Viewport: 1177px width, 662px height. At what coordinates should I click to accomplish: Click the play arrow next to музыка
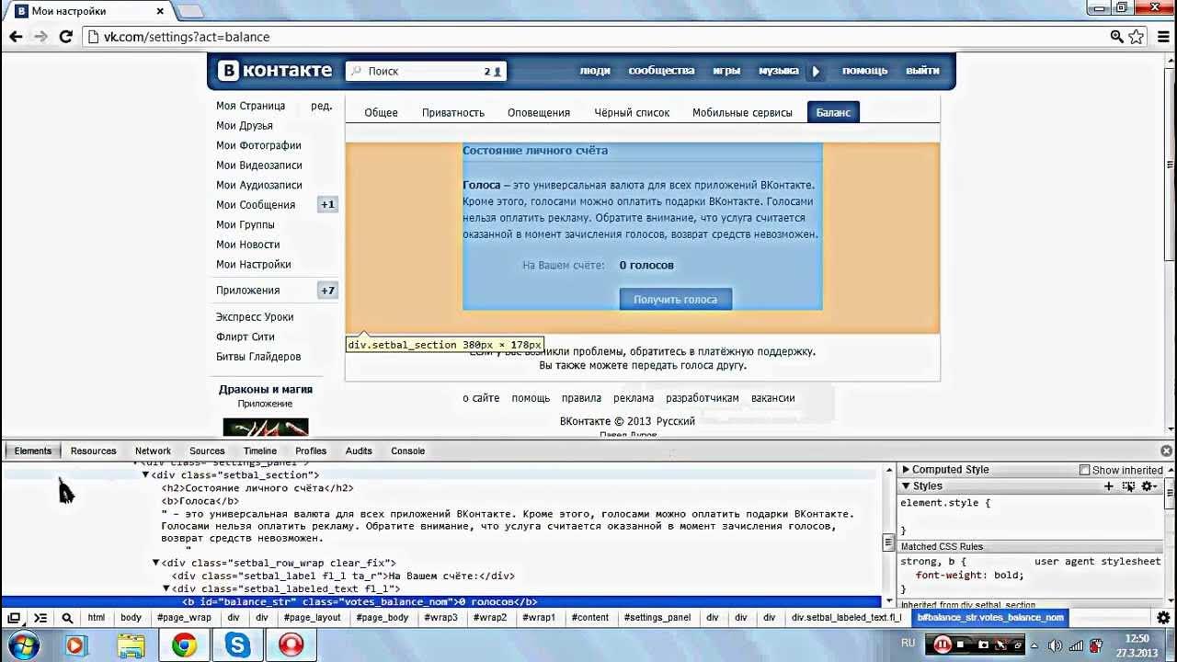click(x=816, y=71)
